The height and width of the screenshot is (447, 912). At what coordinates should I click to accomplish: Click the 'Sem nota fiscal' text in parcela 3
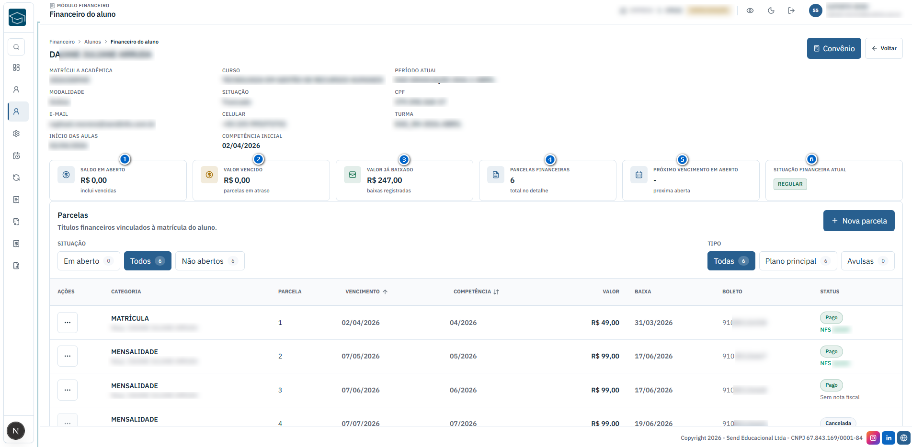click(840, 397)
